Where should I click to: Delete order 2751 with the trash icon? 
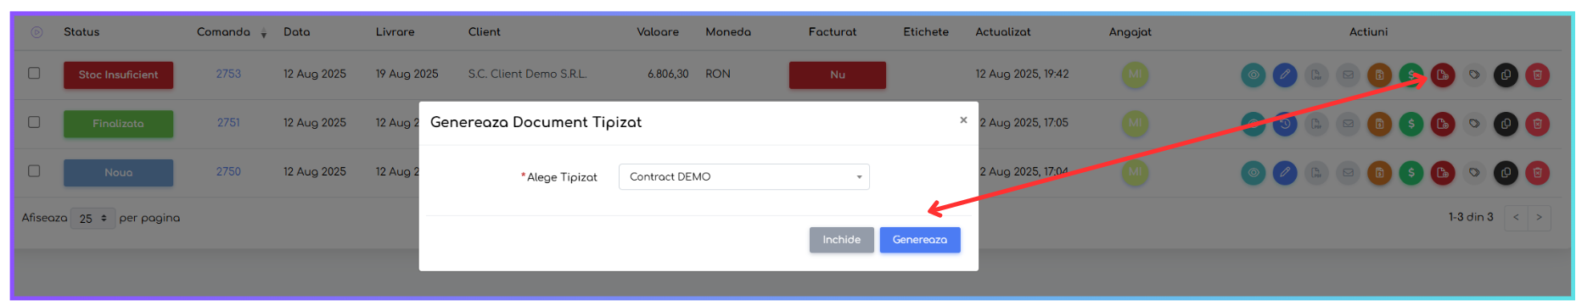click(x=1538, y=124)
